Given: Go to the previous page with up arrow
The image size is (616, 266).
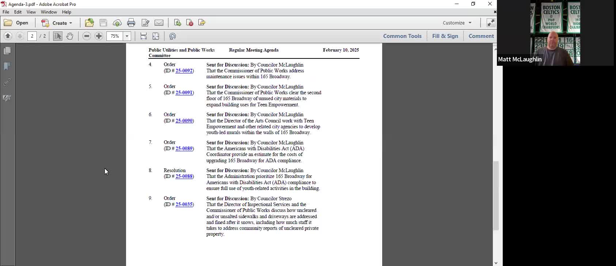Looking at the screenshot, I should (8, 36).
